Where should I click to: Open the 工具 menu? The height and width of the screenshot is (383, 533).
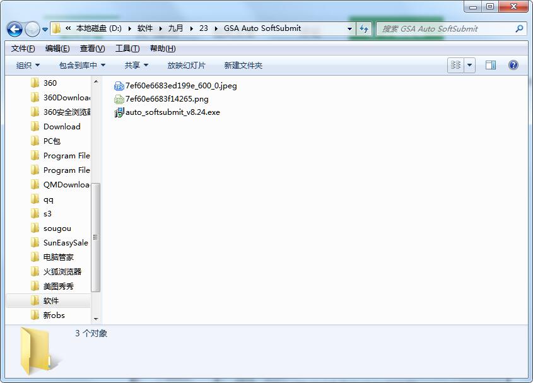126,47
